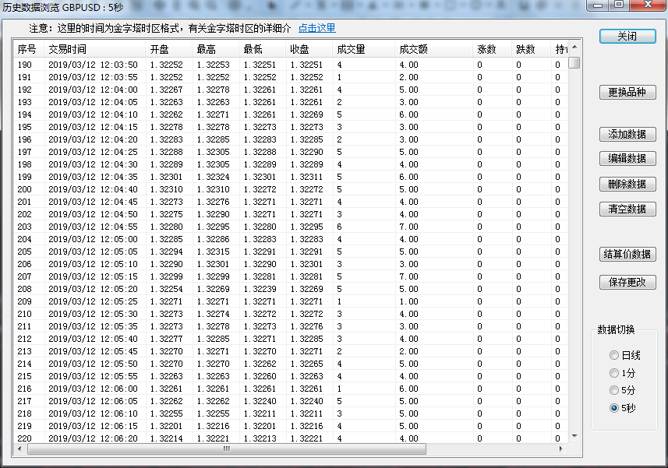
Task: Open 添加数据 to add data
Action: click(x=627, y=134)
